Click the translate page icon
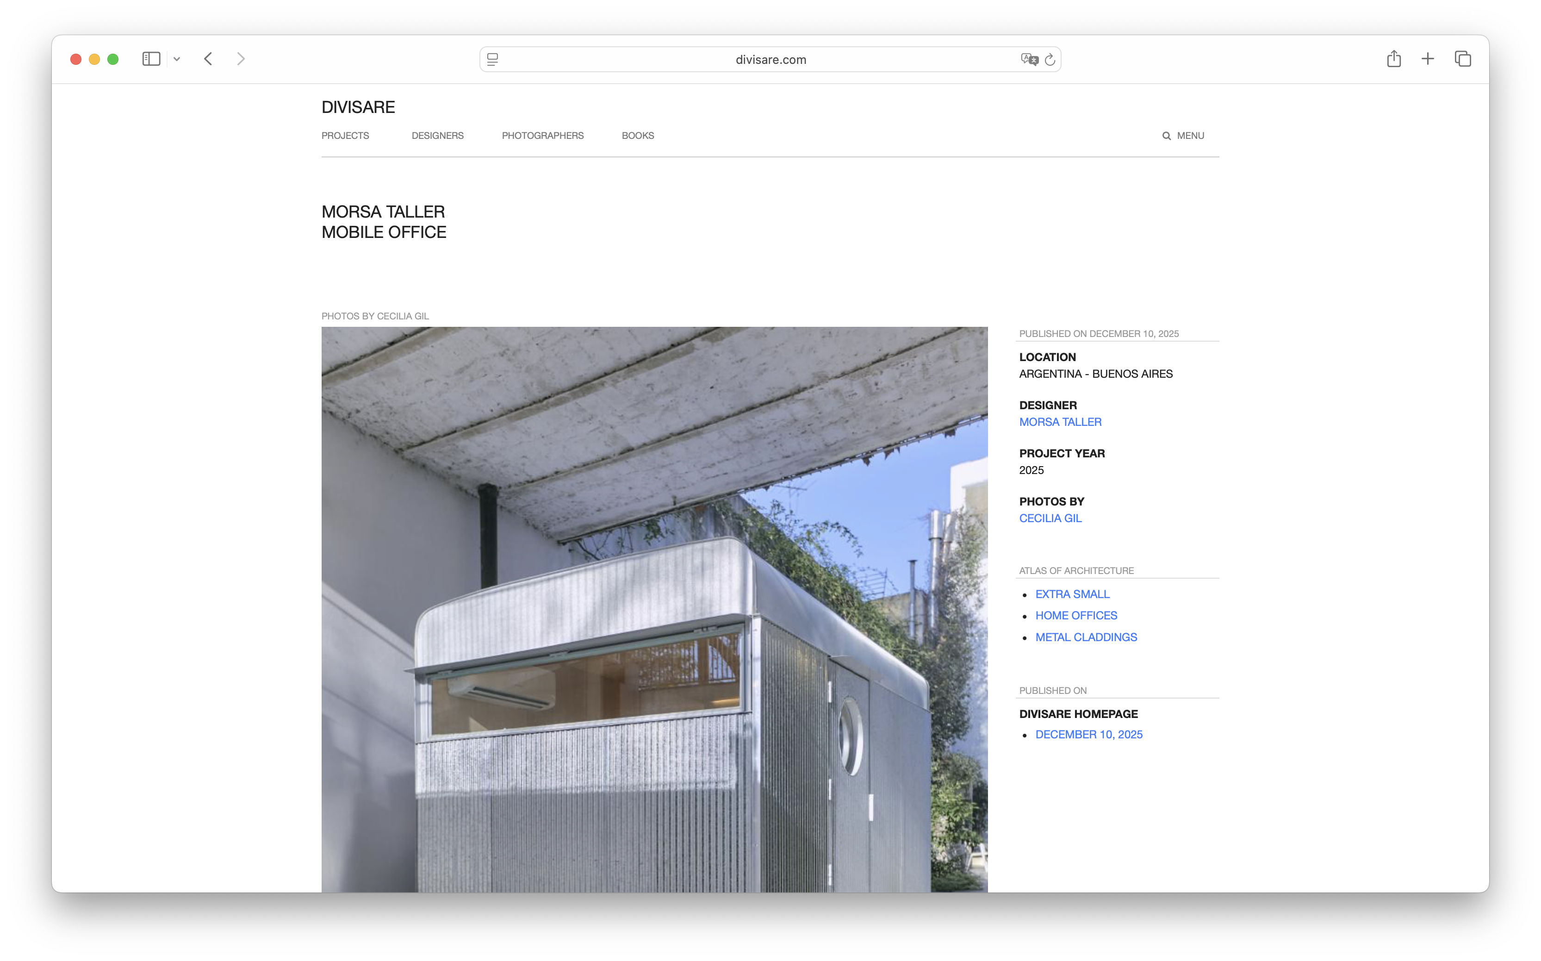 click(1029, 59)
